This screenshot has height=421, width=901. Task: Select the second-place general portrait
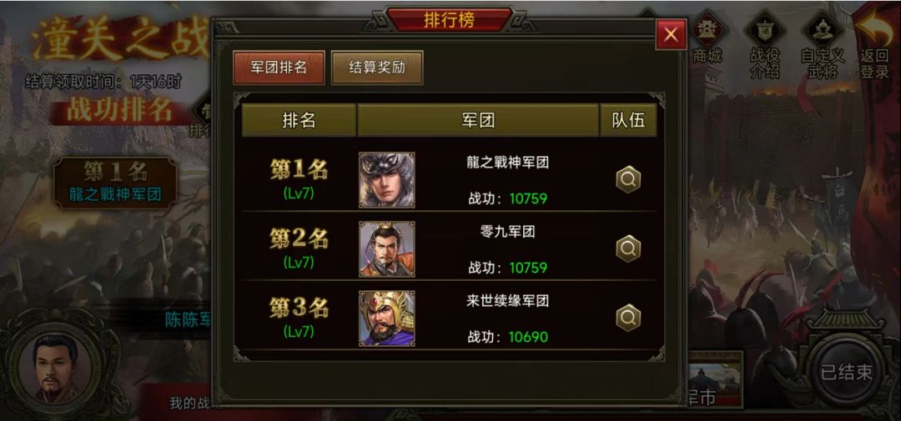(387, 249)
